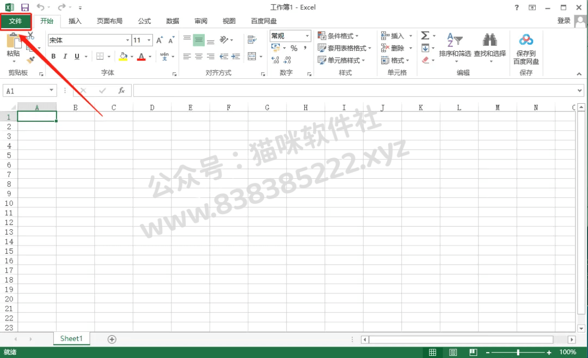Collapse the ribbon with the up chevron
Image resolution: width=588 pixels, height=358 pixels.
[579, 74]
